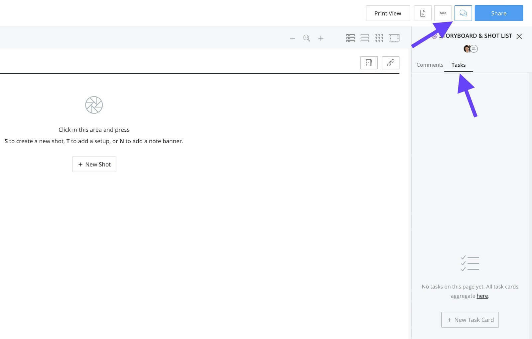Add a New Shot
Image resolution: width=532 pixels, height=339 pixels.
click(x=94, y=164)
